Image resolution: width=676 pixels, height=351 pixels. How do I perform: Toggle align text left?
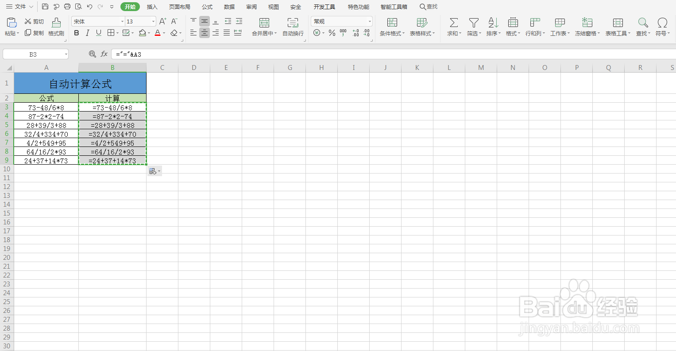[x=193, y=33]
